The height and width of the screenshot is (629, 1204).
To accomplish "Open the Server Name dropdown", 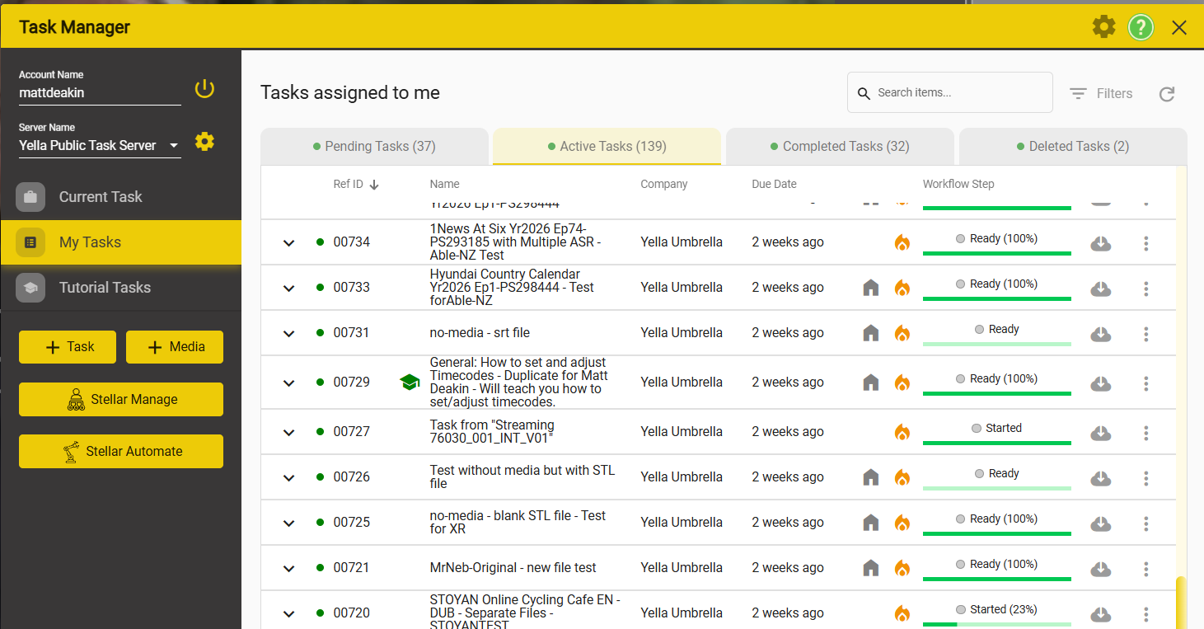I will tap(100, 145).
